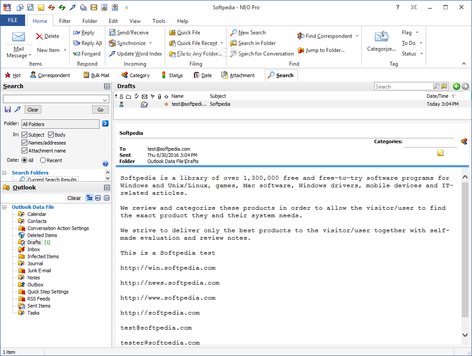Click Quick File in Filing group
Viewport: 472px width, 356px height.
pos(185,33)
